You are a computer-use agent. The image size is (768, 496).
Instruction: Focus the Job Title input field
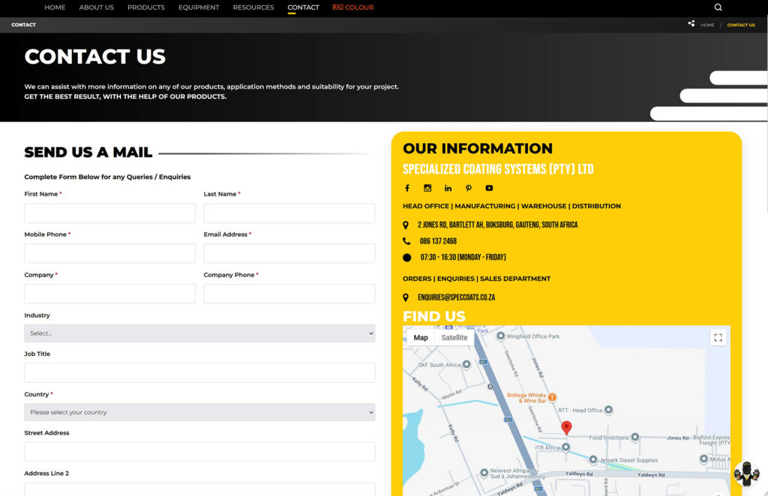coord(199,372)
